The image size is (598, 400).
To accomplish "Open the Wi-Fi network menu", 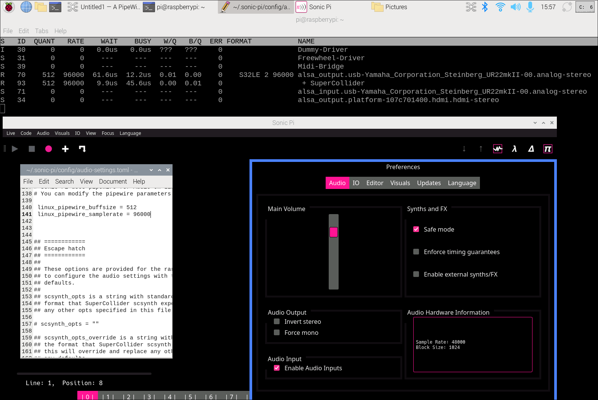I will coord(500,7).
